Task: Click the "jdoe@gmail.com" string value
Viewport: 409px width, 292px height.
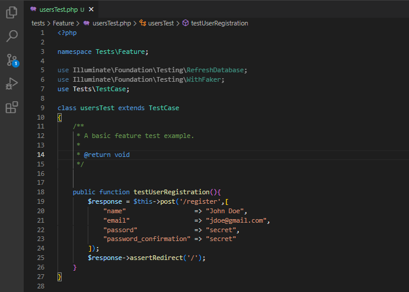Action: click(236, 220)
